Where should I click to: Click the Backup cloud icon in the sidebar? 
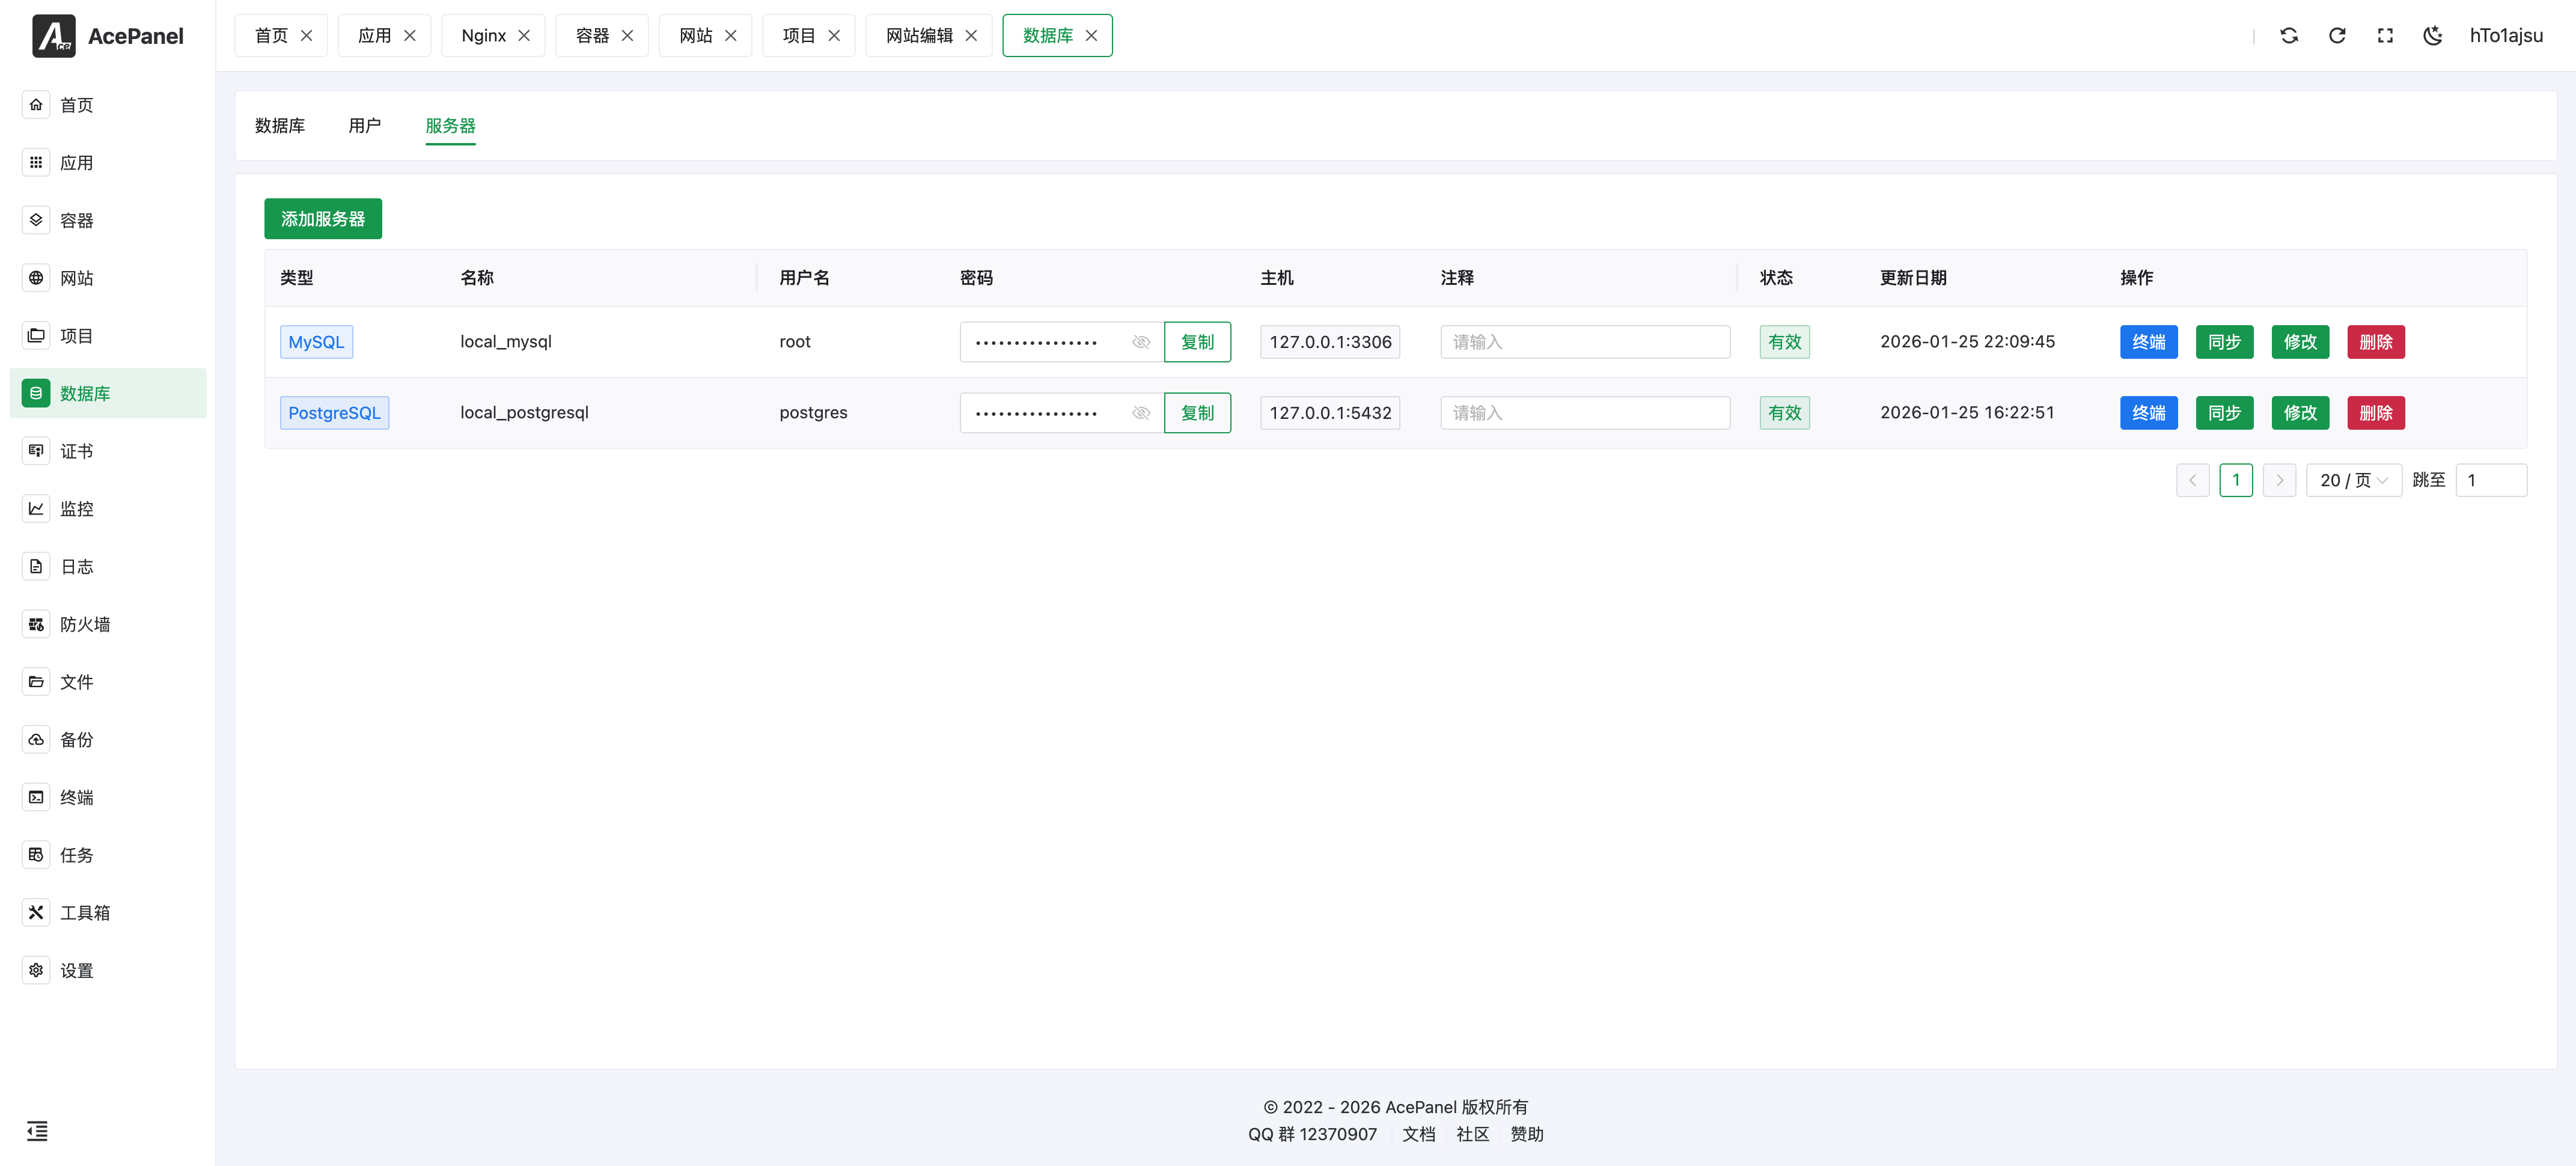(36, 739)
